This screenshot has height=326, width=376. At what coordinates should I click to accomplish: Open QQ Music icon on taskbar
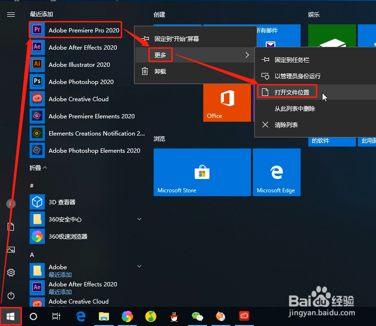(x=151, y=316)
